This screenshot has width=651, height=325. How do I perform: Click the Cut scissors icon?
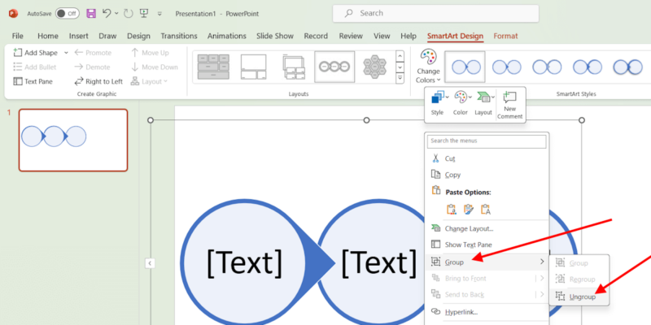pos(436,158)
